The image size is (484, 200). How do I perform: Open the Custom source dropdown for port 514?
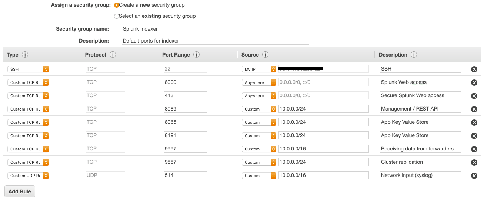(259, 176)
